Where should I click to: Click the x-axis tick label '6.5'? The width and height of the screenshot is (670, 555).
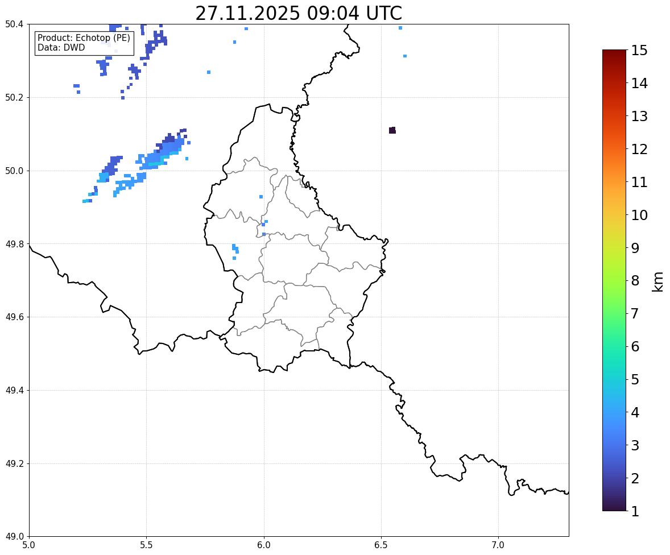[x=381, y=545]
